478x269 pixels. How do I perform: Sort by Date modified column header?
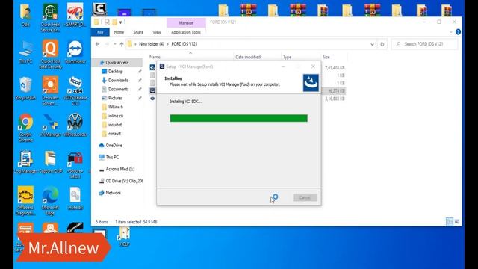pyautogui.click(x=248, y=57)
